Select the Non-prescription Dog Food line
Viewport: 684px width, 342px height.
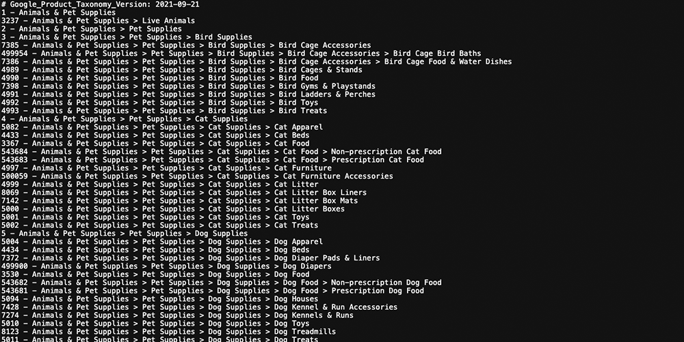pyautogui.click(x=221, y=282)
